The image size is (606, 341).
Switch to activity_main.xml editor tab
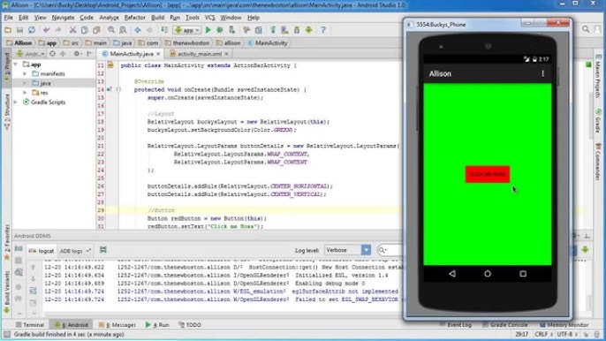[199, 54]
